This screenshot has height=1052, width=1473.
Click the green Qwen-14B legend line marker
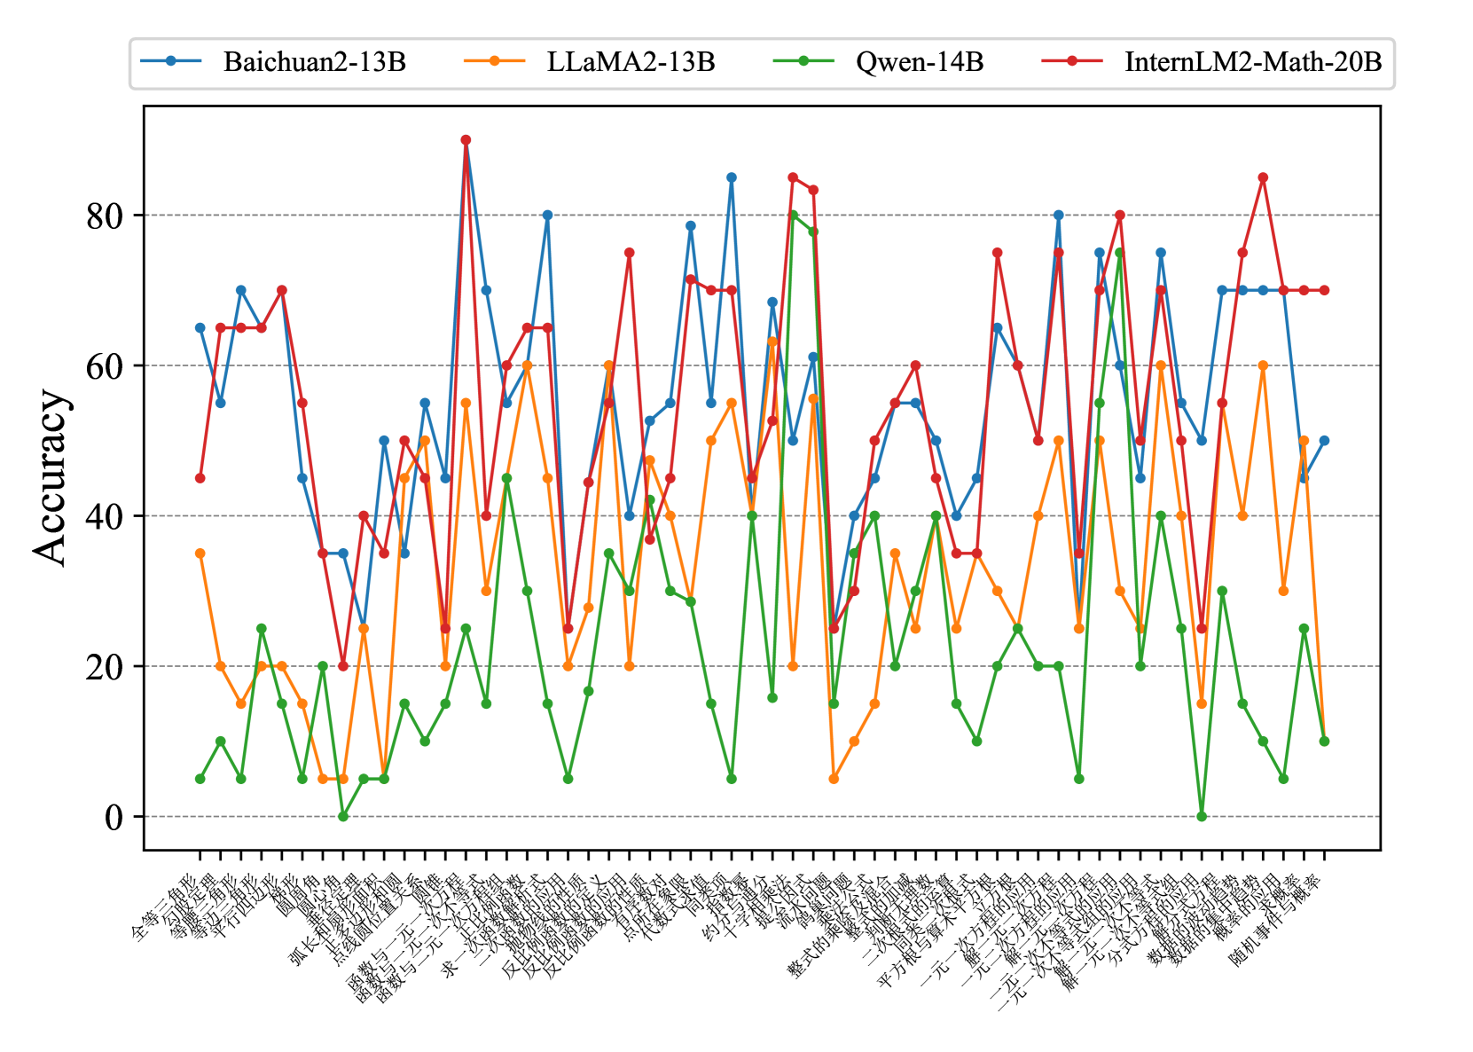click(803, 61)
